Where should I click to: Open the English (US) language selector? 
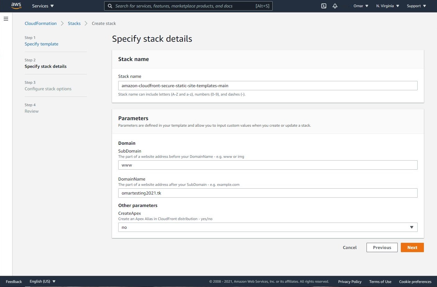42,281
